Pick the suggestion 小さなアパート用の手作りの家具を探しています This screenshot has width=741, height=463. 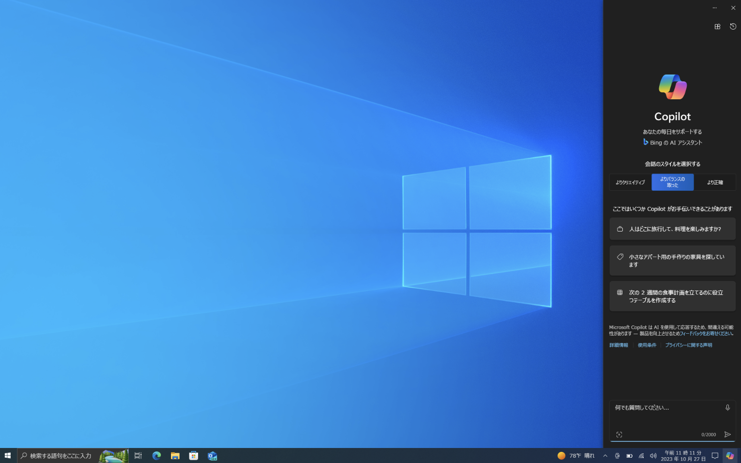point(672,261)
